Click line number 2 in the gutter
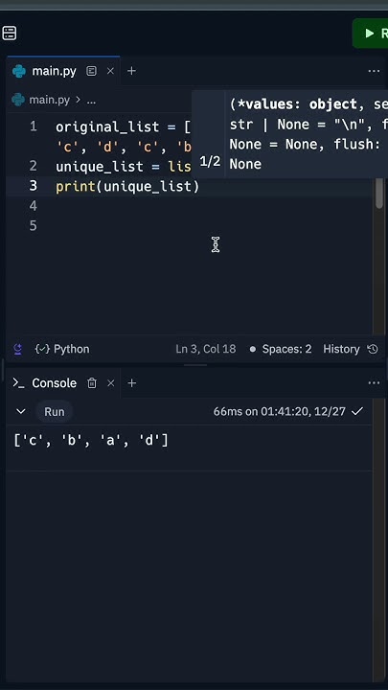 pos(34,167)
